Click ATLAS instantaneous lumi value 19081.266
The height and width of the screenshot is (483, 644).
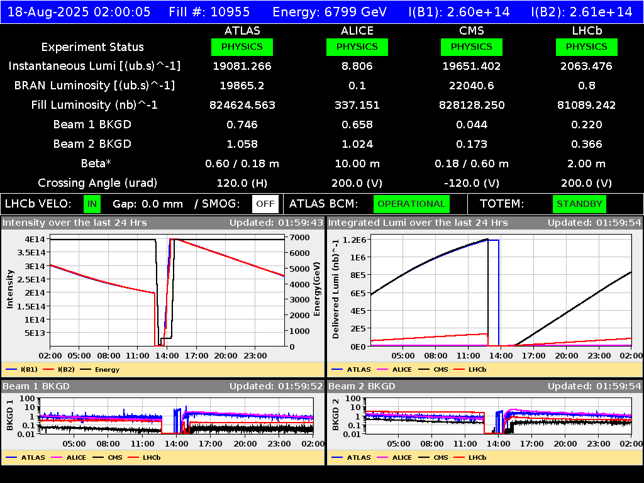tap(242, 66)
